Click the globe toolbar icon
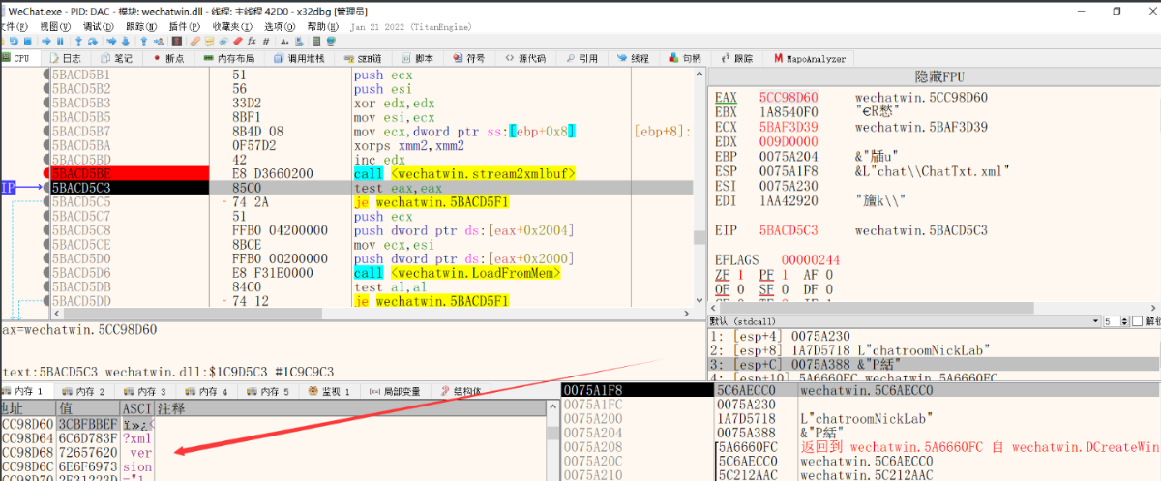Viewport: 1161px width, 481px height. (x=331, y=42)
